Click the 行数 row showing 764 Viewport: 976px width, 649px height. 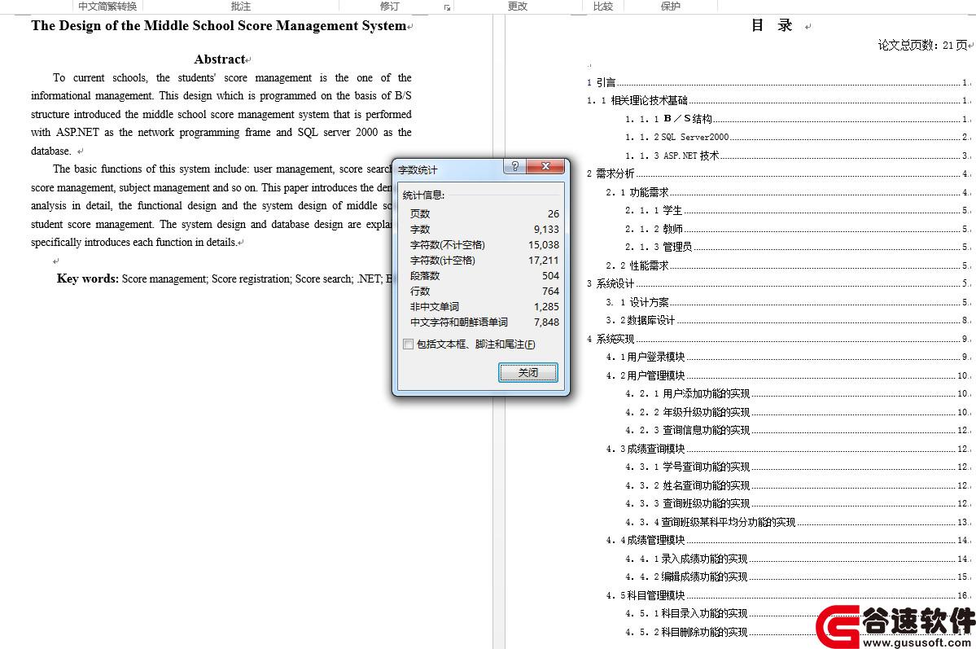click(x=484, y=291)
